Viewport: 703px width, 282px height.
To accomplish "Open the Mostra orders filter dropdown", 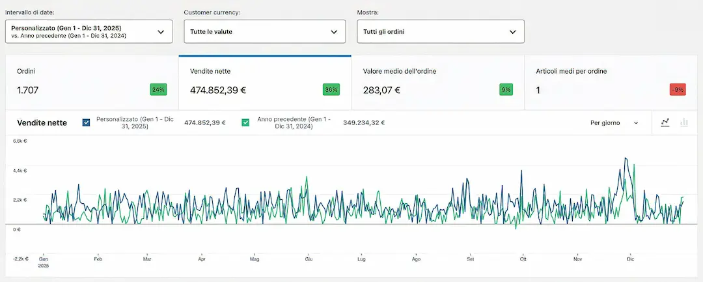I will tap(440, 31).
